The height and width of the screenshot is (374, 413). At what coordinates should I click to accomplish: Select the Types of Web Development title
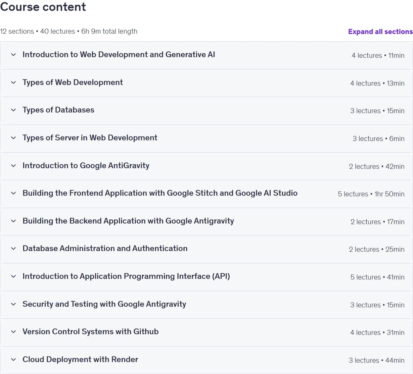73,82
